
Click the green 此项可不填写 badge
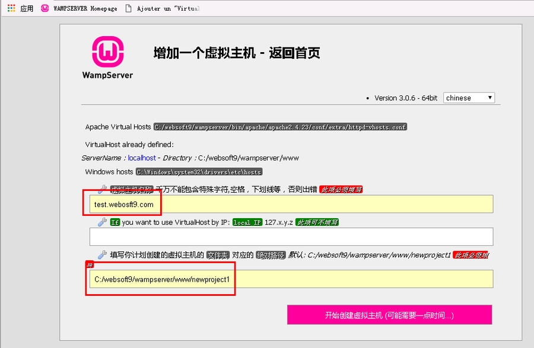click(317, 222)
